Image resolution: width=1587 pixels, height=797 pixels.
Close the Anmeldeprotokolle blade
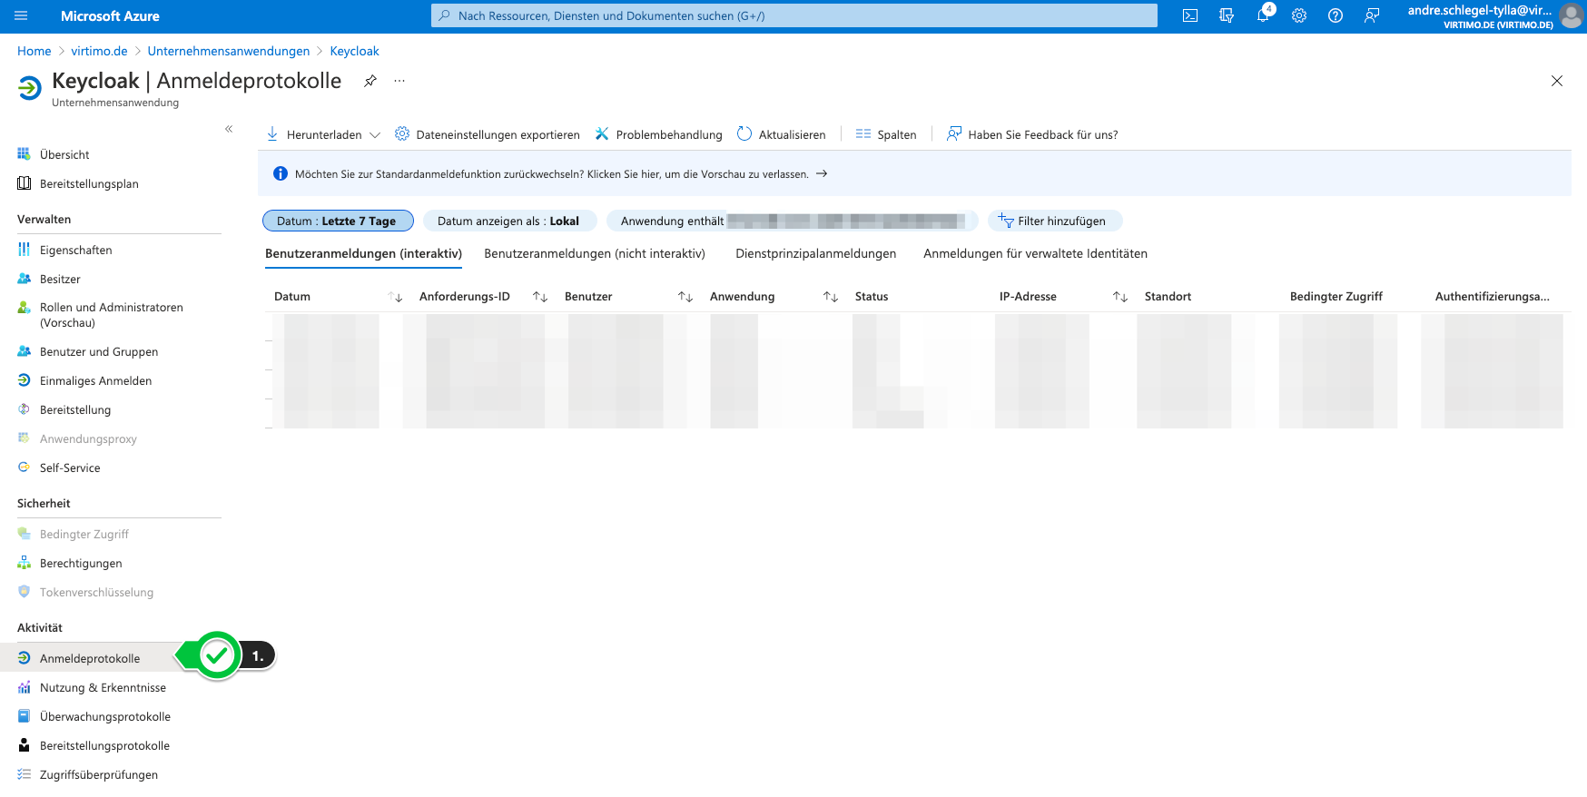click(x=1557, y=81)
